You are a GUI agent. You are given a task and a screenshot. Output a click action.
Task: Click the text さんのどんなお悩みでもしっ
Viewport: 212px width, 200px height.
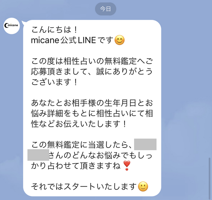(100, 155)
